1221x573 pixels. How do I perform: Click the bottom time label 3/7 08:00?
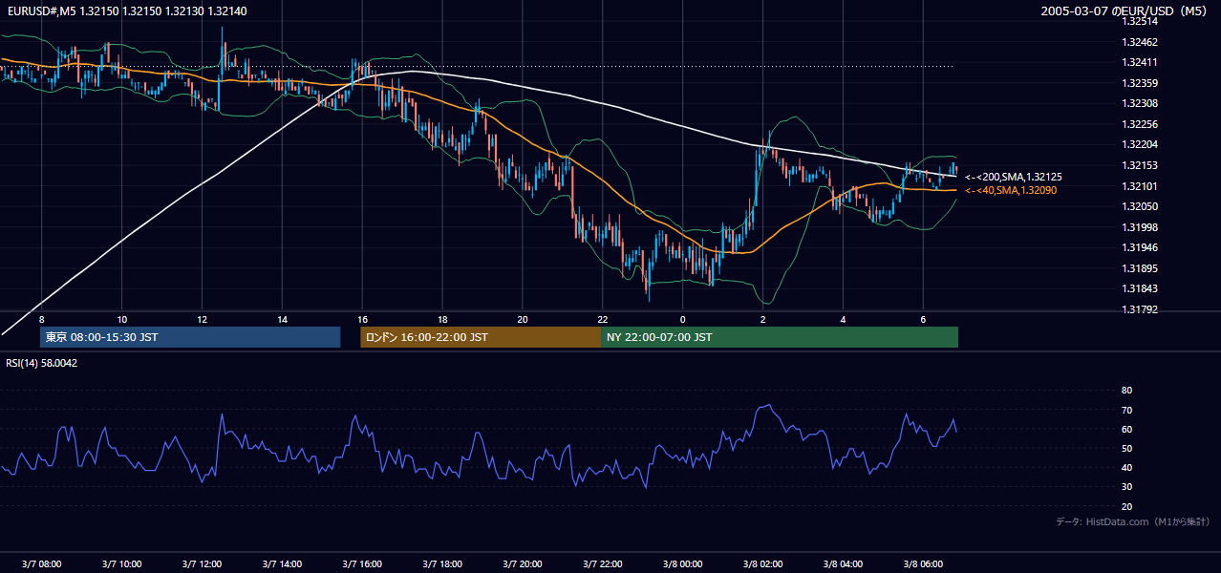(x=42, y=564)
